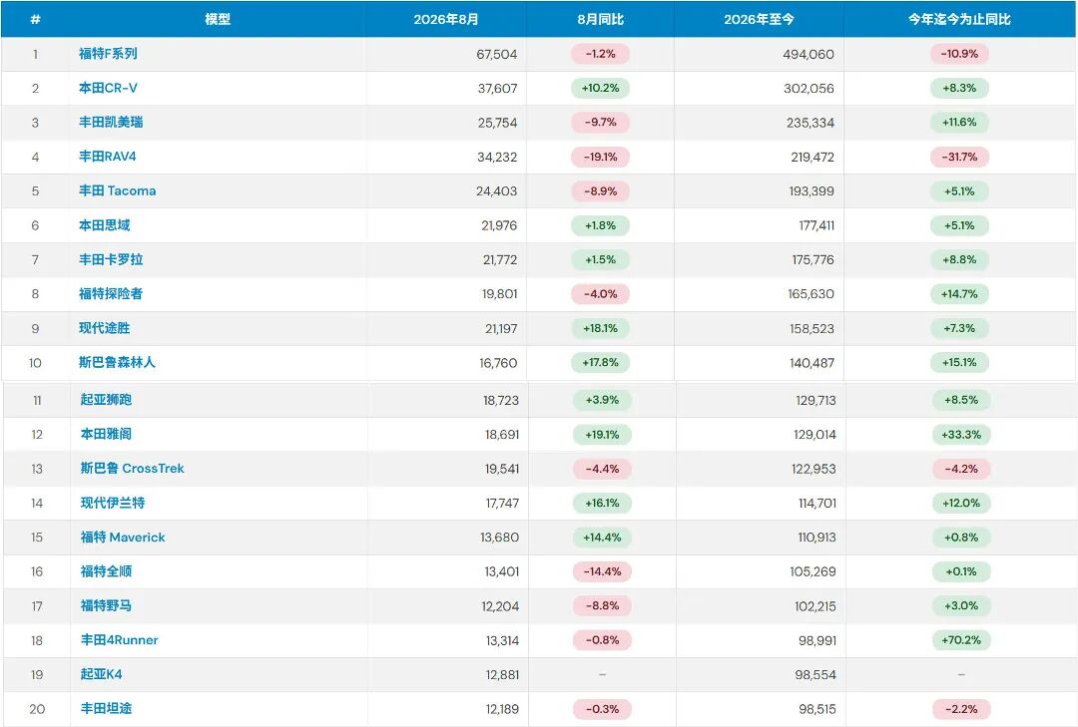The image size is (1078, 727).
Task: Open the 现代途胜 model link
Action: click(x=104, y=328)
